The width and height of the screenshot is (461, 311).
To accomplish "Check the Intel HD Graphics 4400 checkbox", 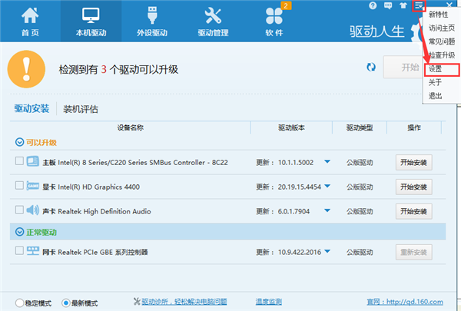I will pos(19,186).
